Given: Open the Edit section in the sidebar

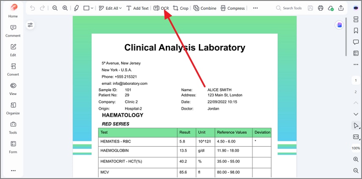Looking at the screenshot, I should point(13,50).
